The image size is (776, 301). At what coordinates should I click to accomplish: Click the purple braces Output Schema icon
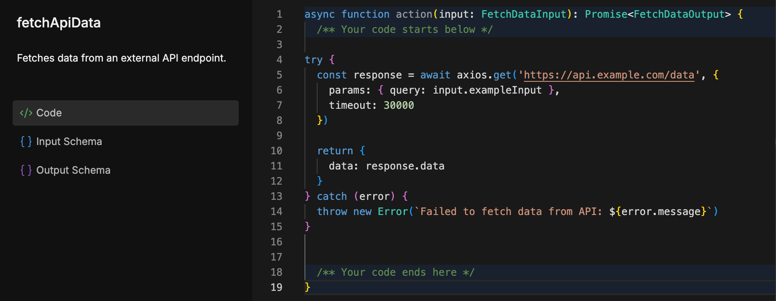[x=26, y=170]
